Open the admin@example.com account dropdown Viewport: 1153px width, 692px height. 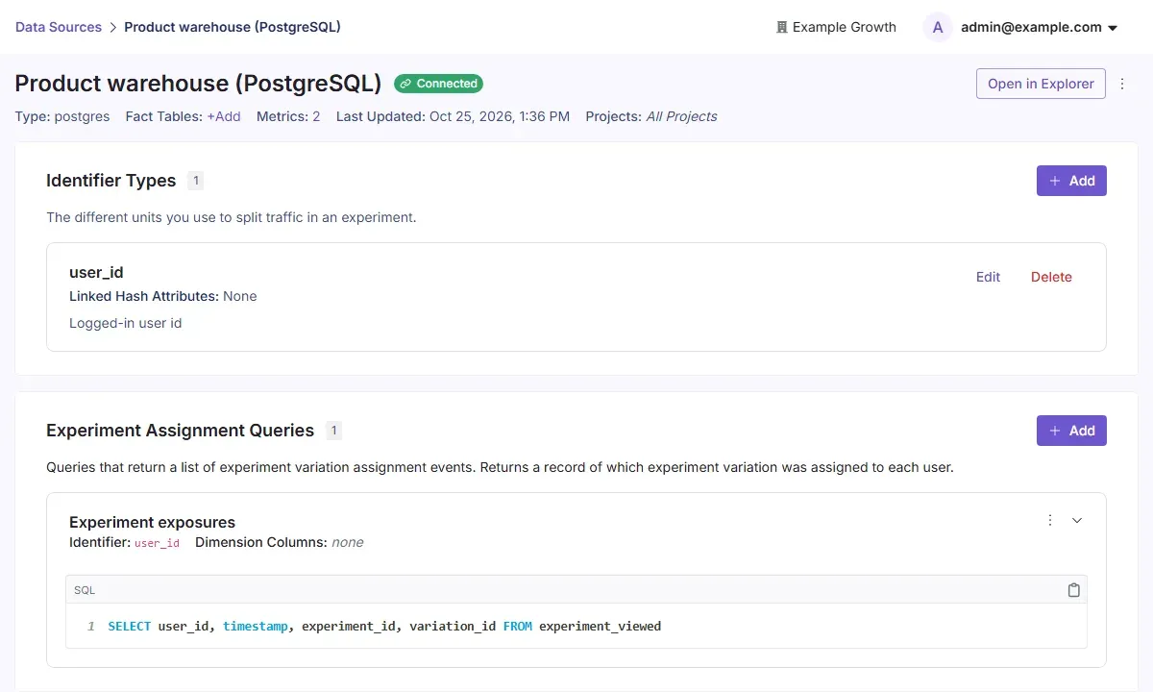click(x=1040, y=27)
